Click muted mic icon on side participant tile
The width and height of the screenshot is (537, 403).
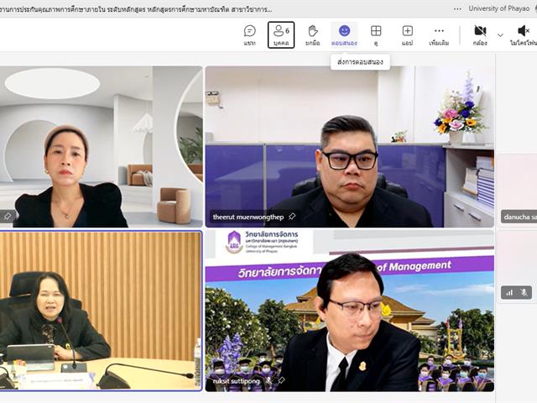point(524,292)
